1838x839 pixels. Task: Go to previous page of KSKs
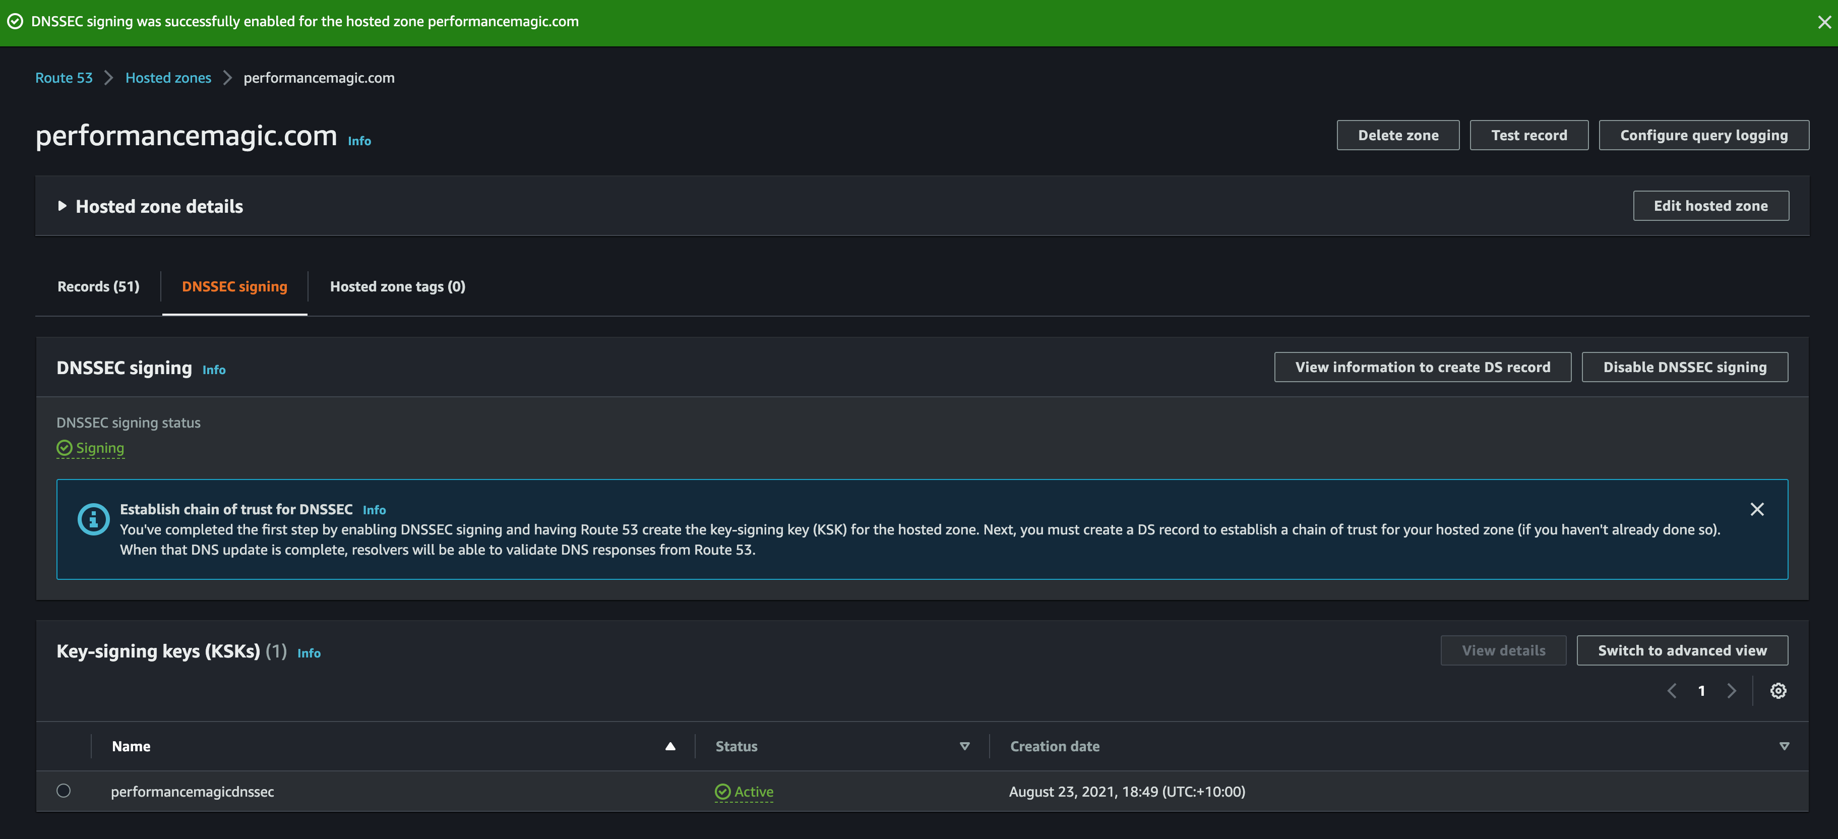pyautogui.click(x=1672, y=691)
